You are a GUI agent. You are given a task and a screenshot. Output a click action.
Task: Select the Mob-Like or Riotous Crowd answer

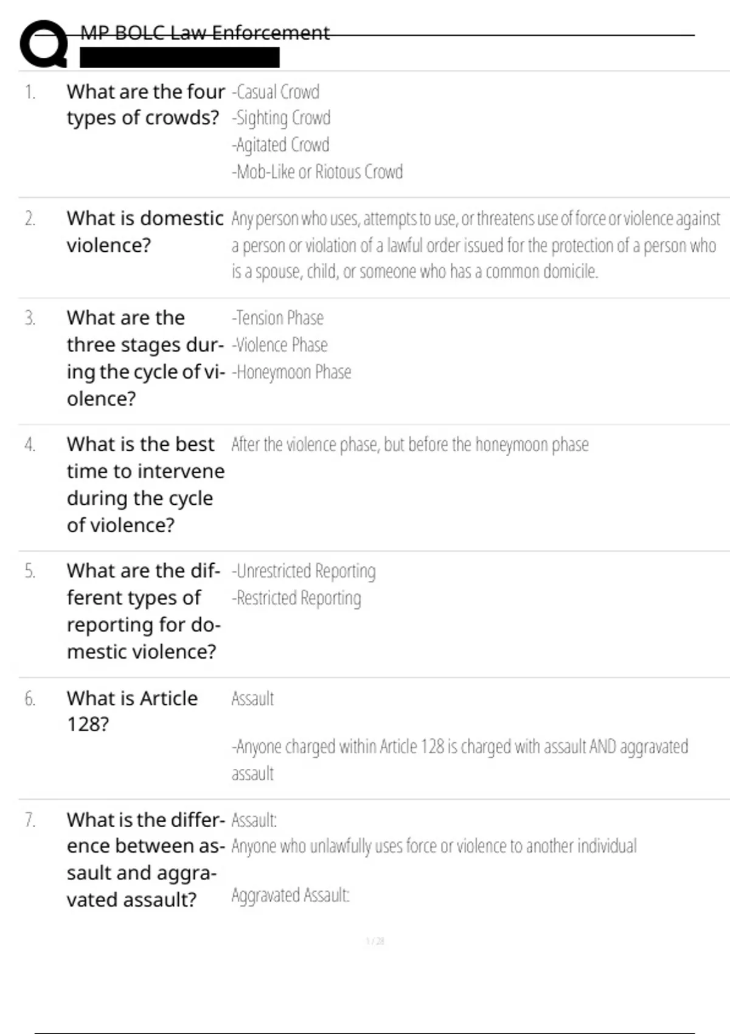pos(317,172)
